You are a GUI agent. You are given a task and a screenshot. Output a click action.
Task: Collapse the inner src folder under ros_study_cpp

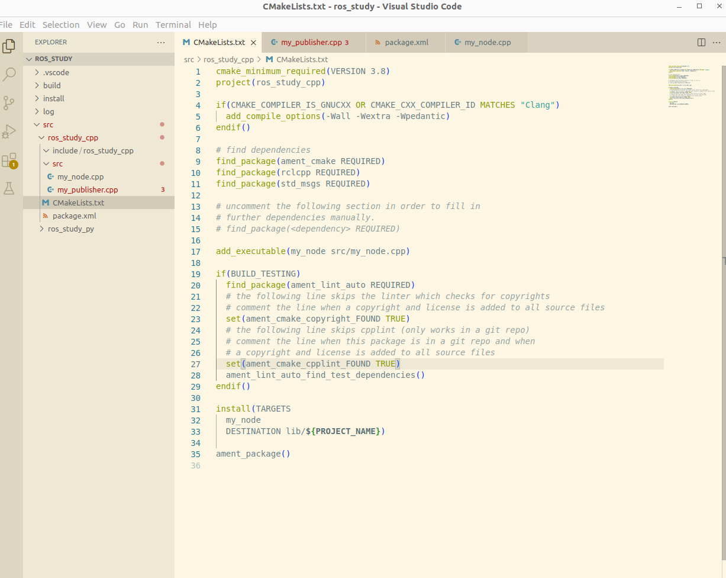point(99,163)
